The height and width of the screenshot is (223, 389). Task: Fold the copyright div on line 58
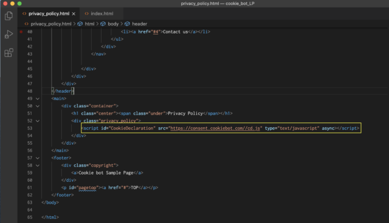pyautogui.click(x=38, y=165)
